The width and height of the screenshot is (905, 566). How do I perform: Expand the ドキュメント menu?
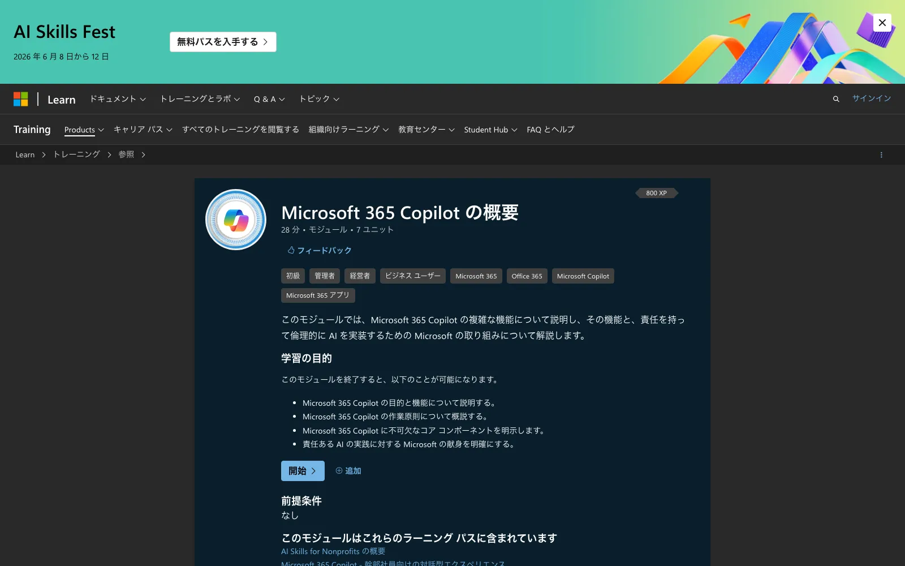pyautogui.click(x=118, y=99)
